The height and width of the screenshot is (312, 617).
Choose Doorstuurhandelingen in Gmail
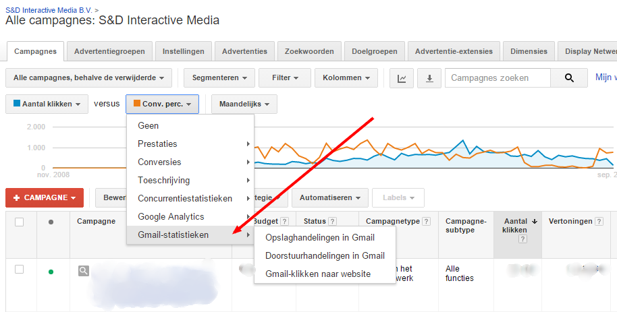point(325,256)
